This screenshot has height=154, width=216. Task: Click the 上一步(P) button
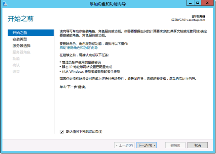point(124,145)
